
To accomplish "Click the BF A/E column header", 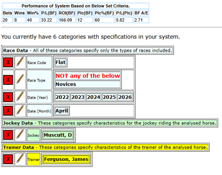I will tap(141, 13).
